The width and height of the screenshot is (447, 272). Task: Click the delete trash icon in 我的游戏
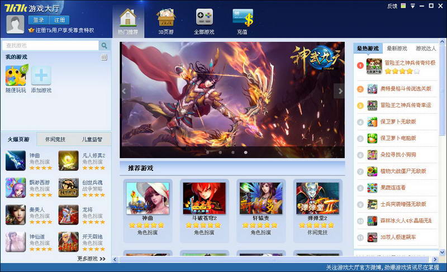coord(104,58)
